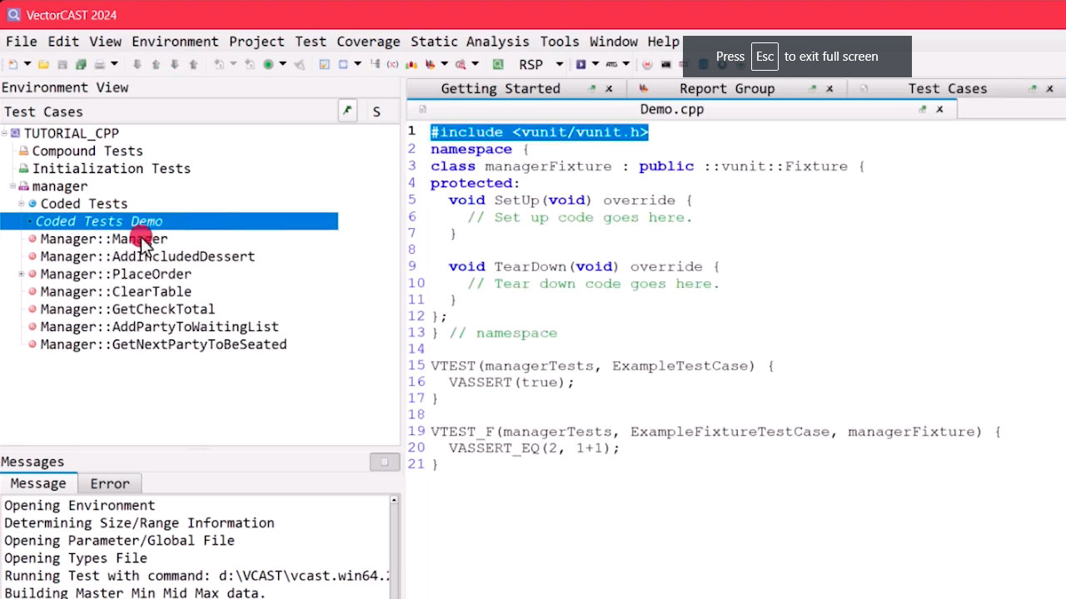Image resolution: width=1066 pixels, height=599 pixels.
Task: Click the open folder toolbar icon
Action: [x=43, y=65]
